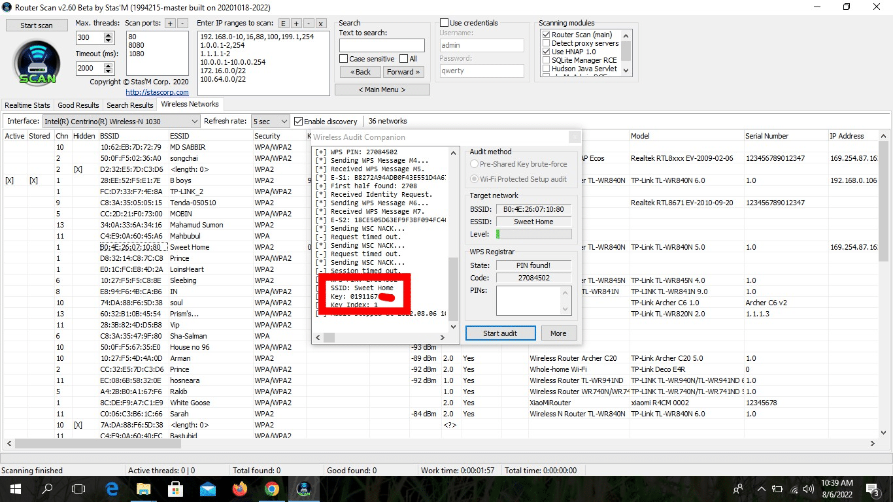Switch to the Good Results tab
The width and height of the screenshot is (893, 502).
point(78,105)
